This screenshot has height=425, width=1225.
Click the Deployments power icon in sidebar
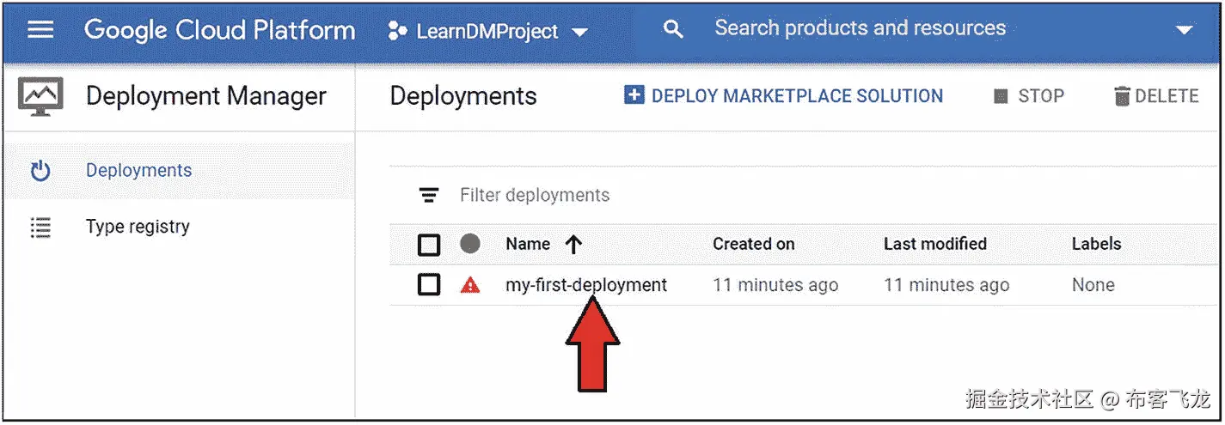coord(40,171)
